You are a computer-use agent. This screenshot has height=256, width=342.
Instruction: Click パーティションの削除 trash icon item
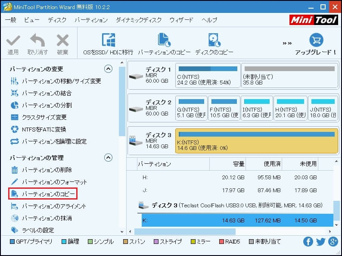[x=41, y=170]
